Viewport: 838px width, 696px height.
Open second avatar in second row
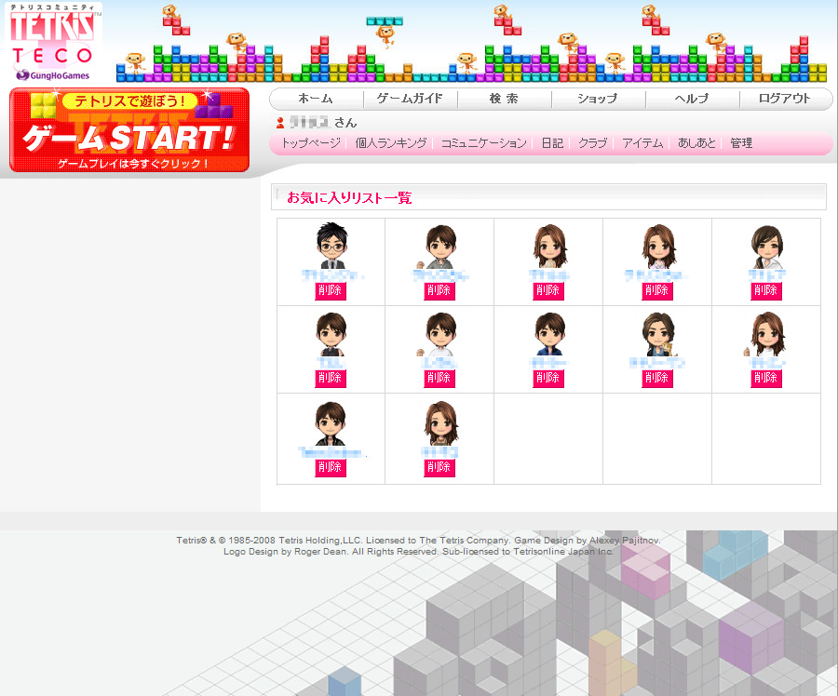pyautogui.click(x=439, y=334)
